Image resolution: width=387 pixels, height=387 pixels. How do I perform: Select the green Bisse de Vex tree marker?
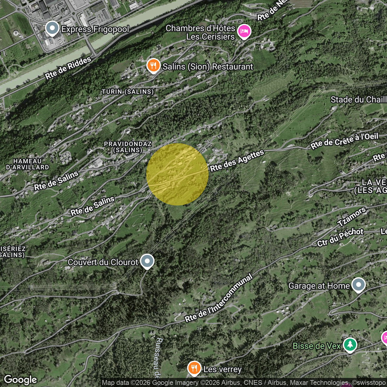350,345
